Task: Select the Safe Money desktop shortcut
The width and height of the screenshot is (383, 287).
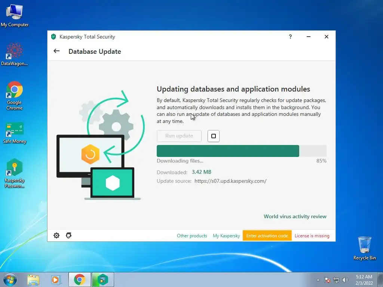Action: pos(15,133)
